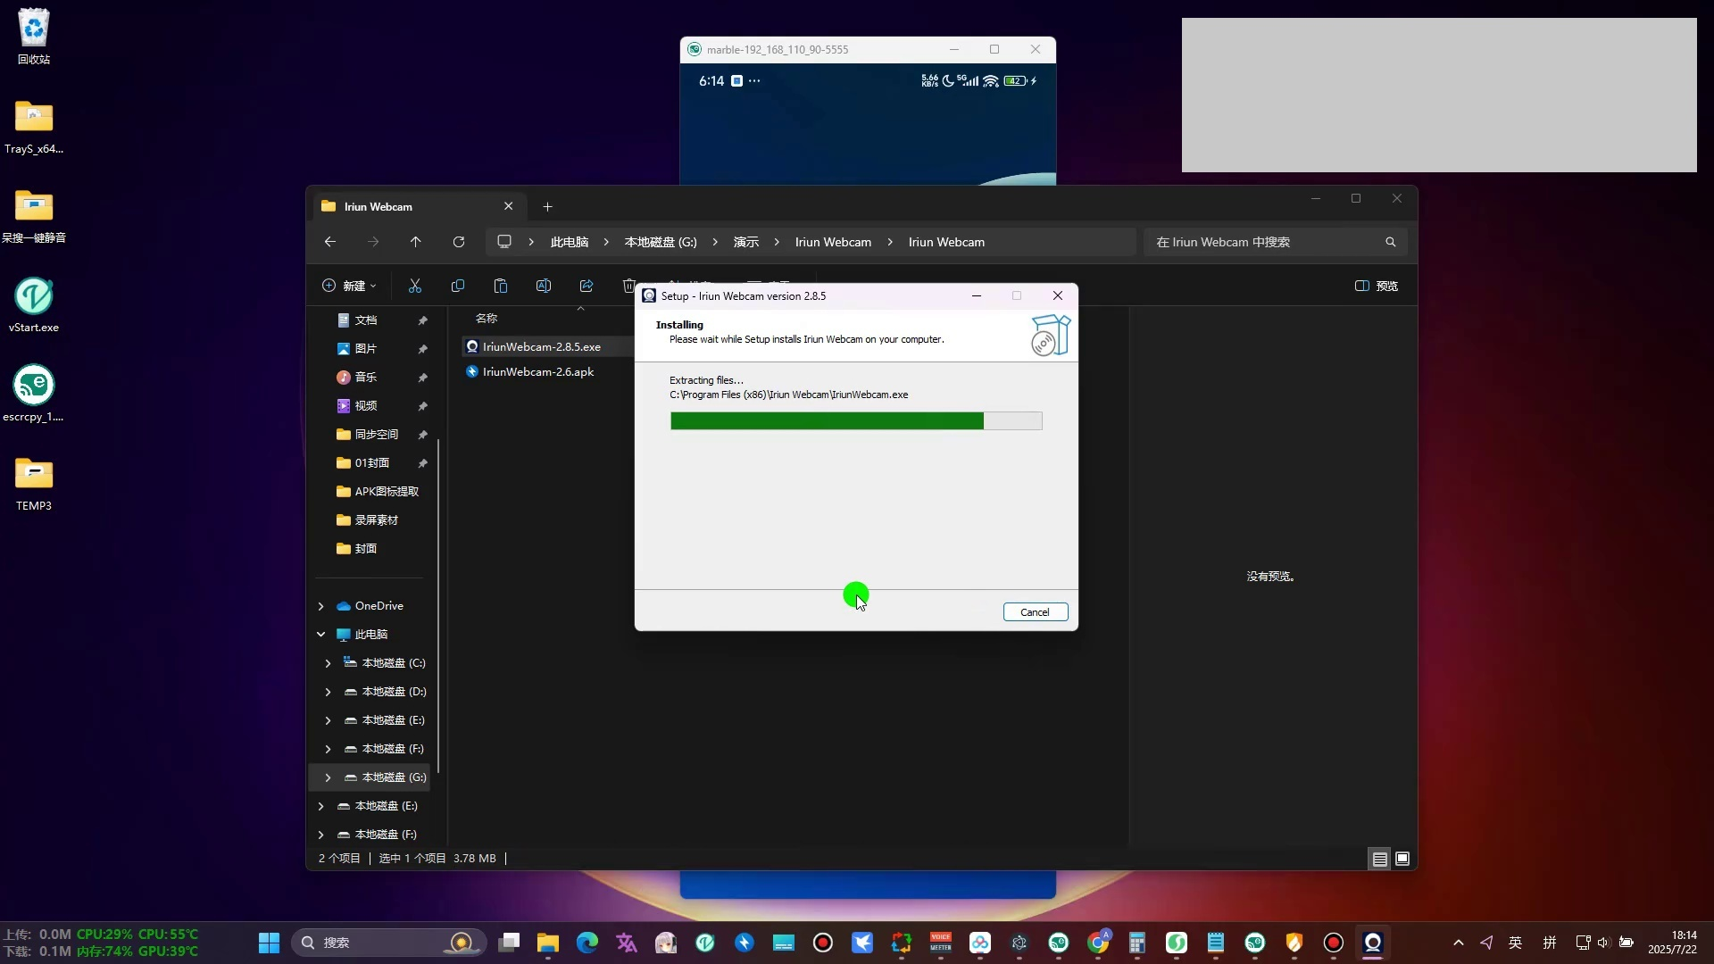The height and width of the screenshot is (964, 1714).
Task: Go up one folder level
Action: [416, 242]
